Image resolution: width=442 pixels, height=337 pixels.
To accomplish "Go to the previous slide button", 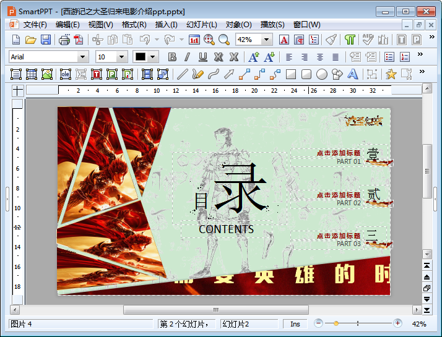I will pyautogui.click(x=427, y=277).
